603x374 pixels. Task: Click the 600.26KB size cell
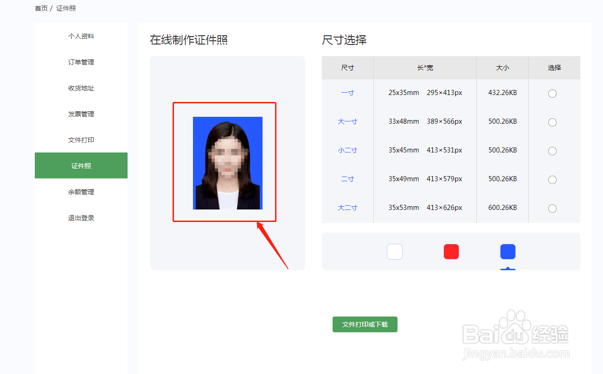pos(502,208)
